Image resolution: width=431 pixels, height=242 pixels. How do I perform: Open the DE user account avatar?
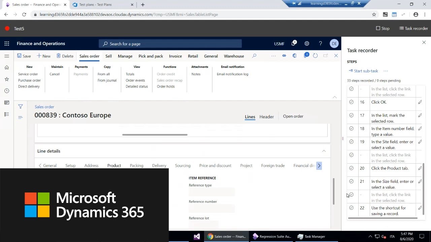(334, 44)
